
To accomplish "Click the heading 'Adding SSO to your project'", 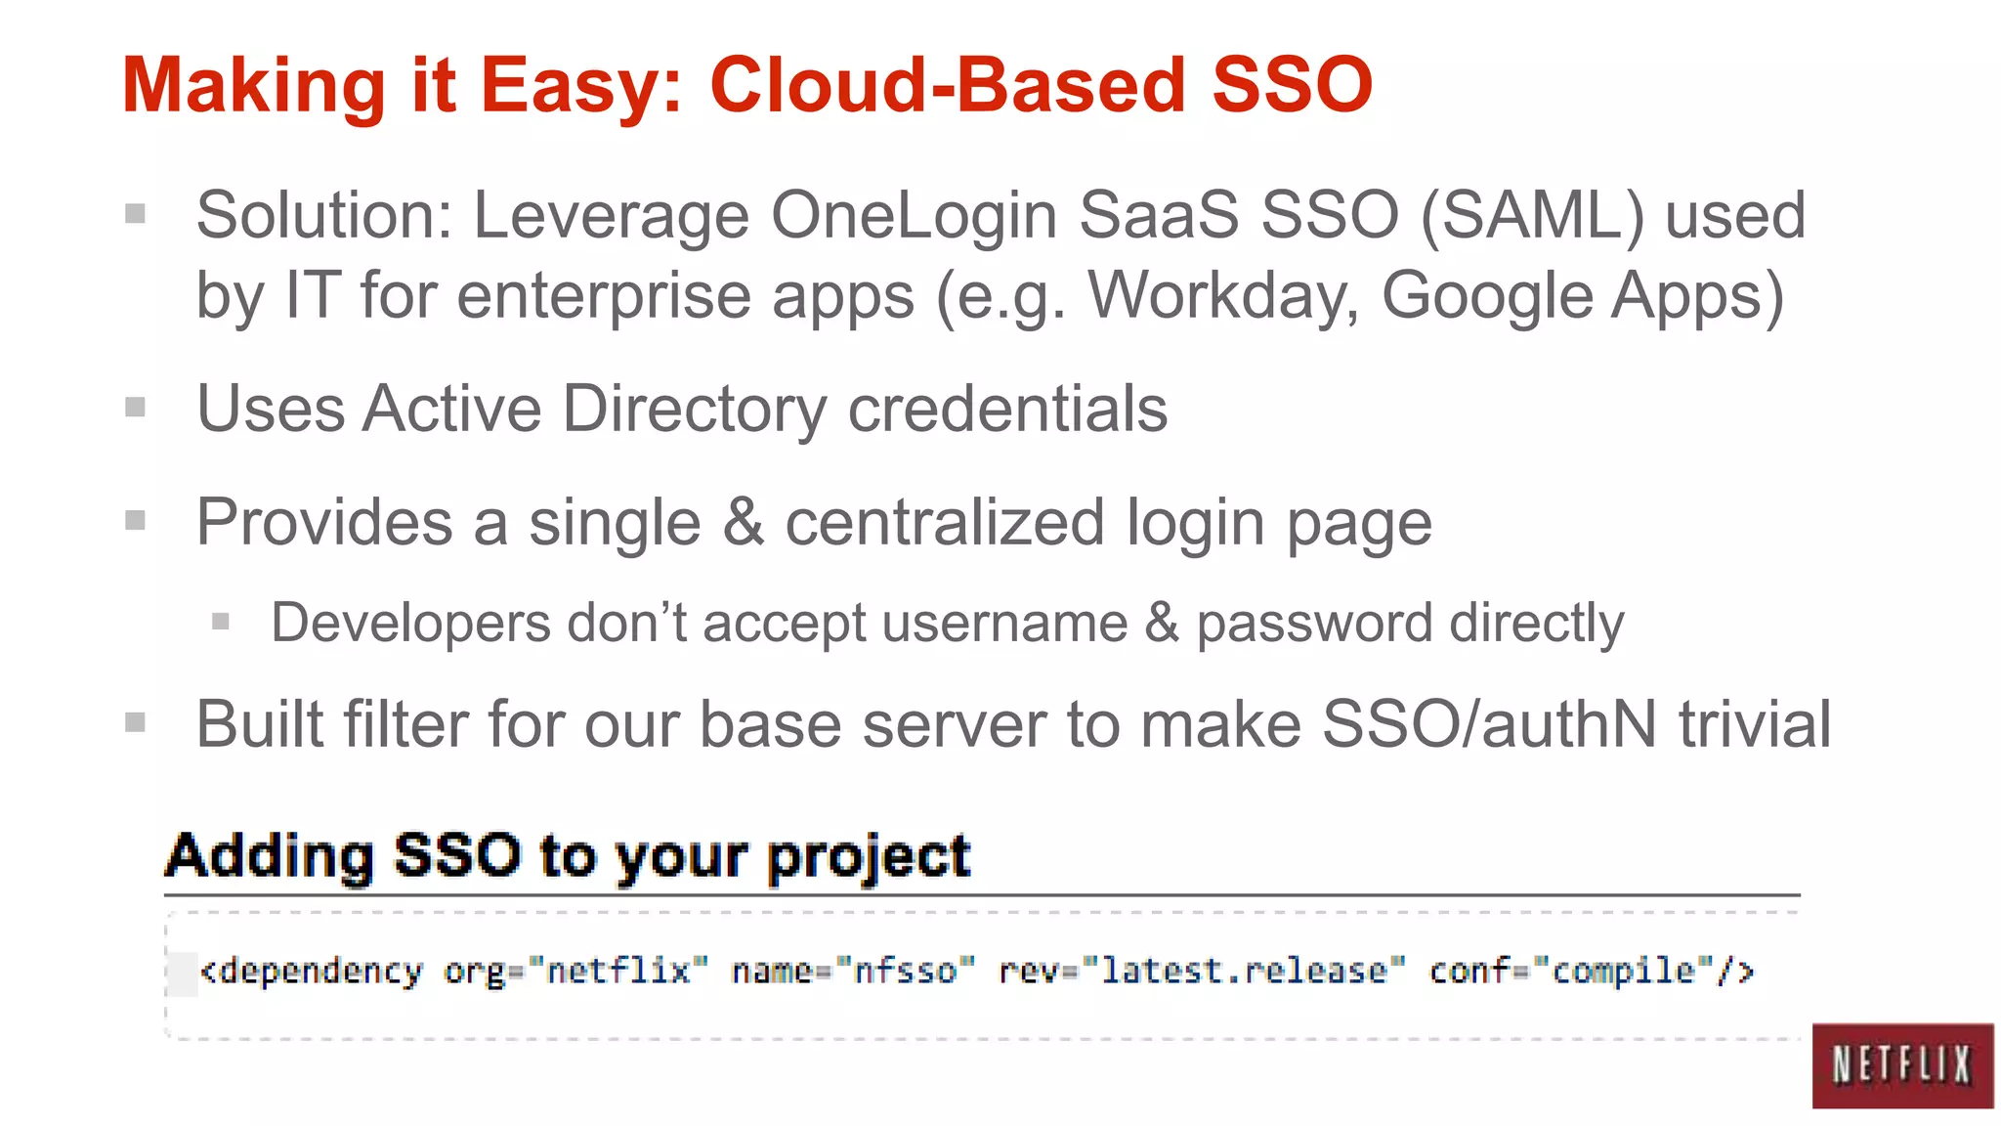I will (x=568, y=857).
